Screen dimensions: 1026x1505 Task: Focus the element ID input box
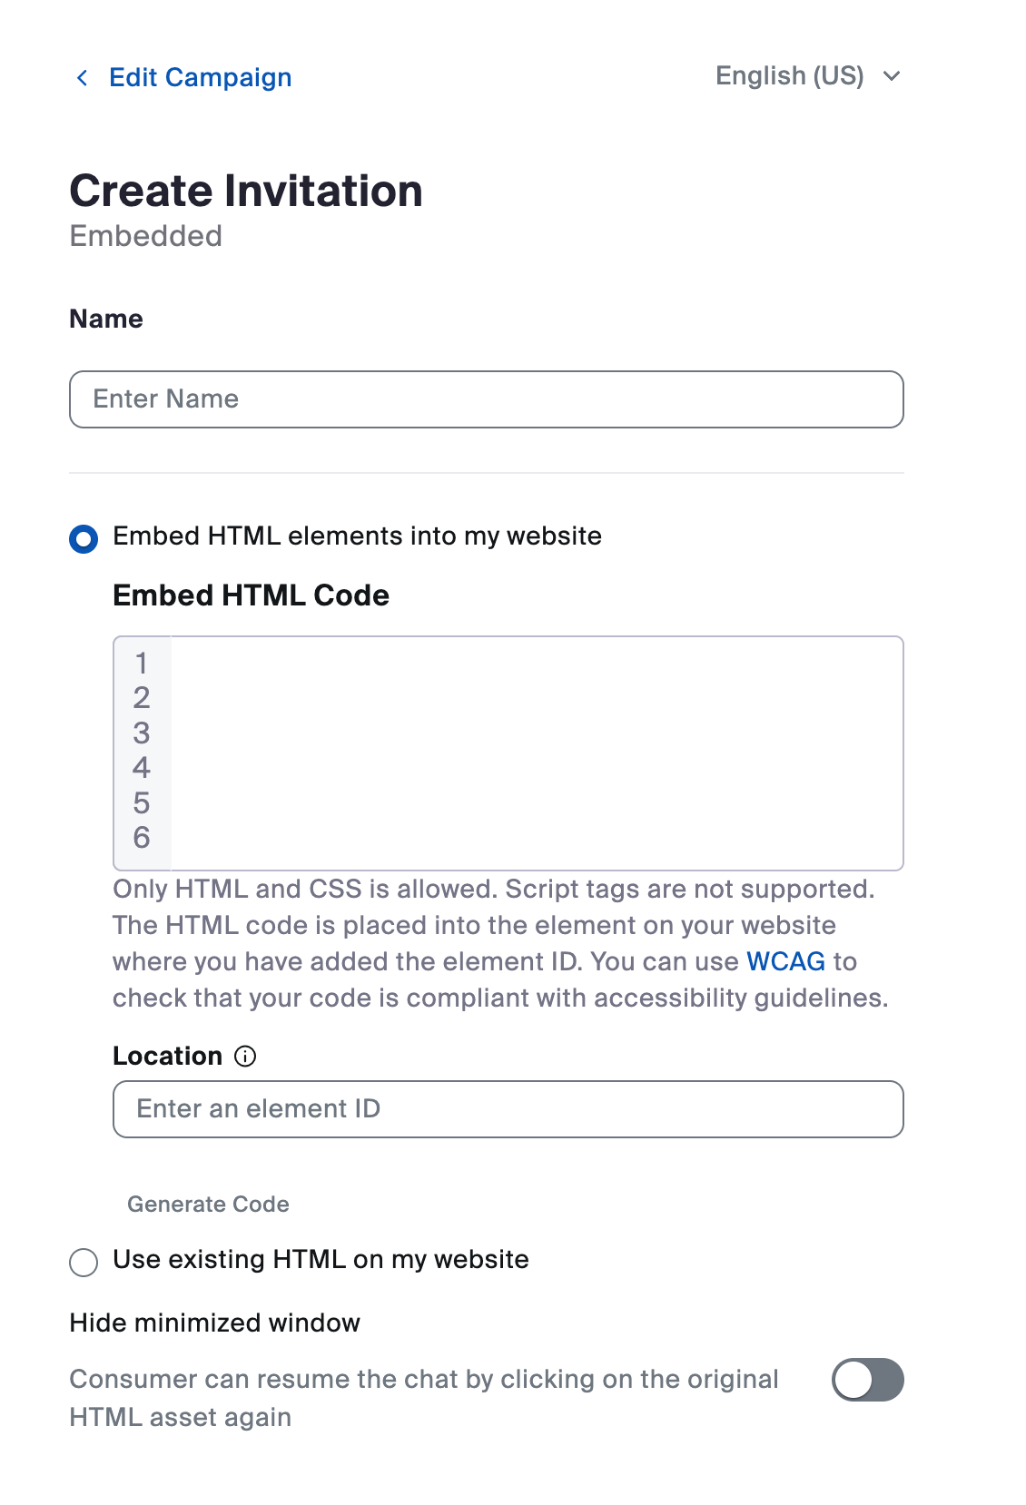coord(507,1108)
